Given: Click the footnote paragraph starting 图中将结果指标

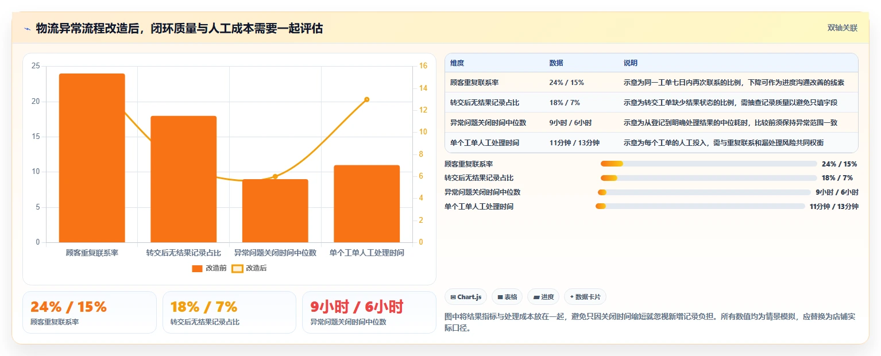Looking at the screenshot, I should pos(650,323).
